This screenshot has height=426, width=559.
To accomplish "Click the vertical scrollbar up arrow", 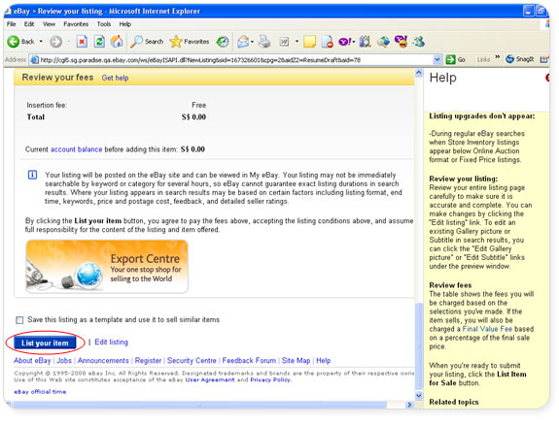I will (419, 73).
